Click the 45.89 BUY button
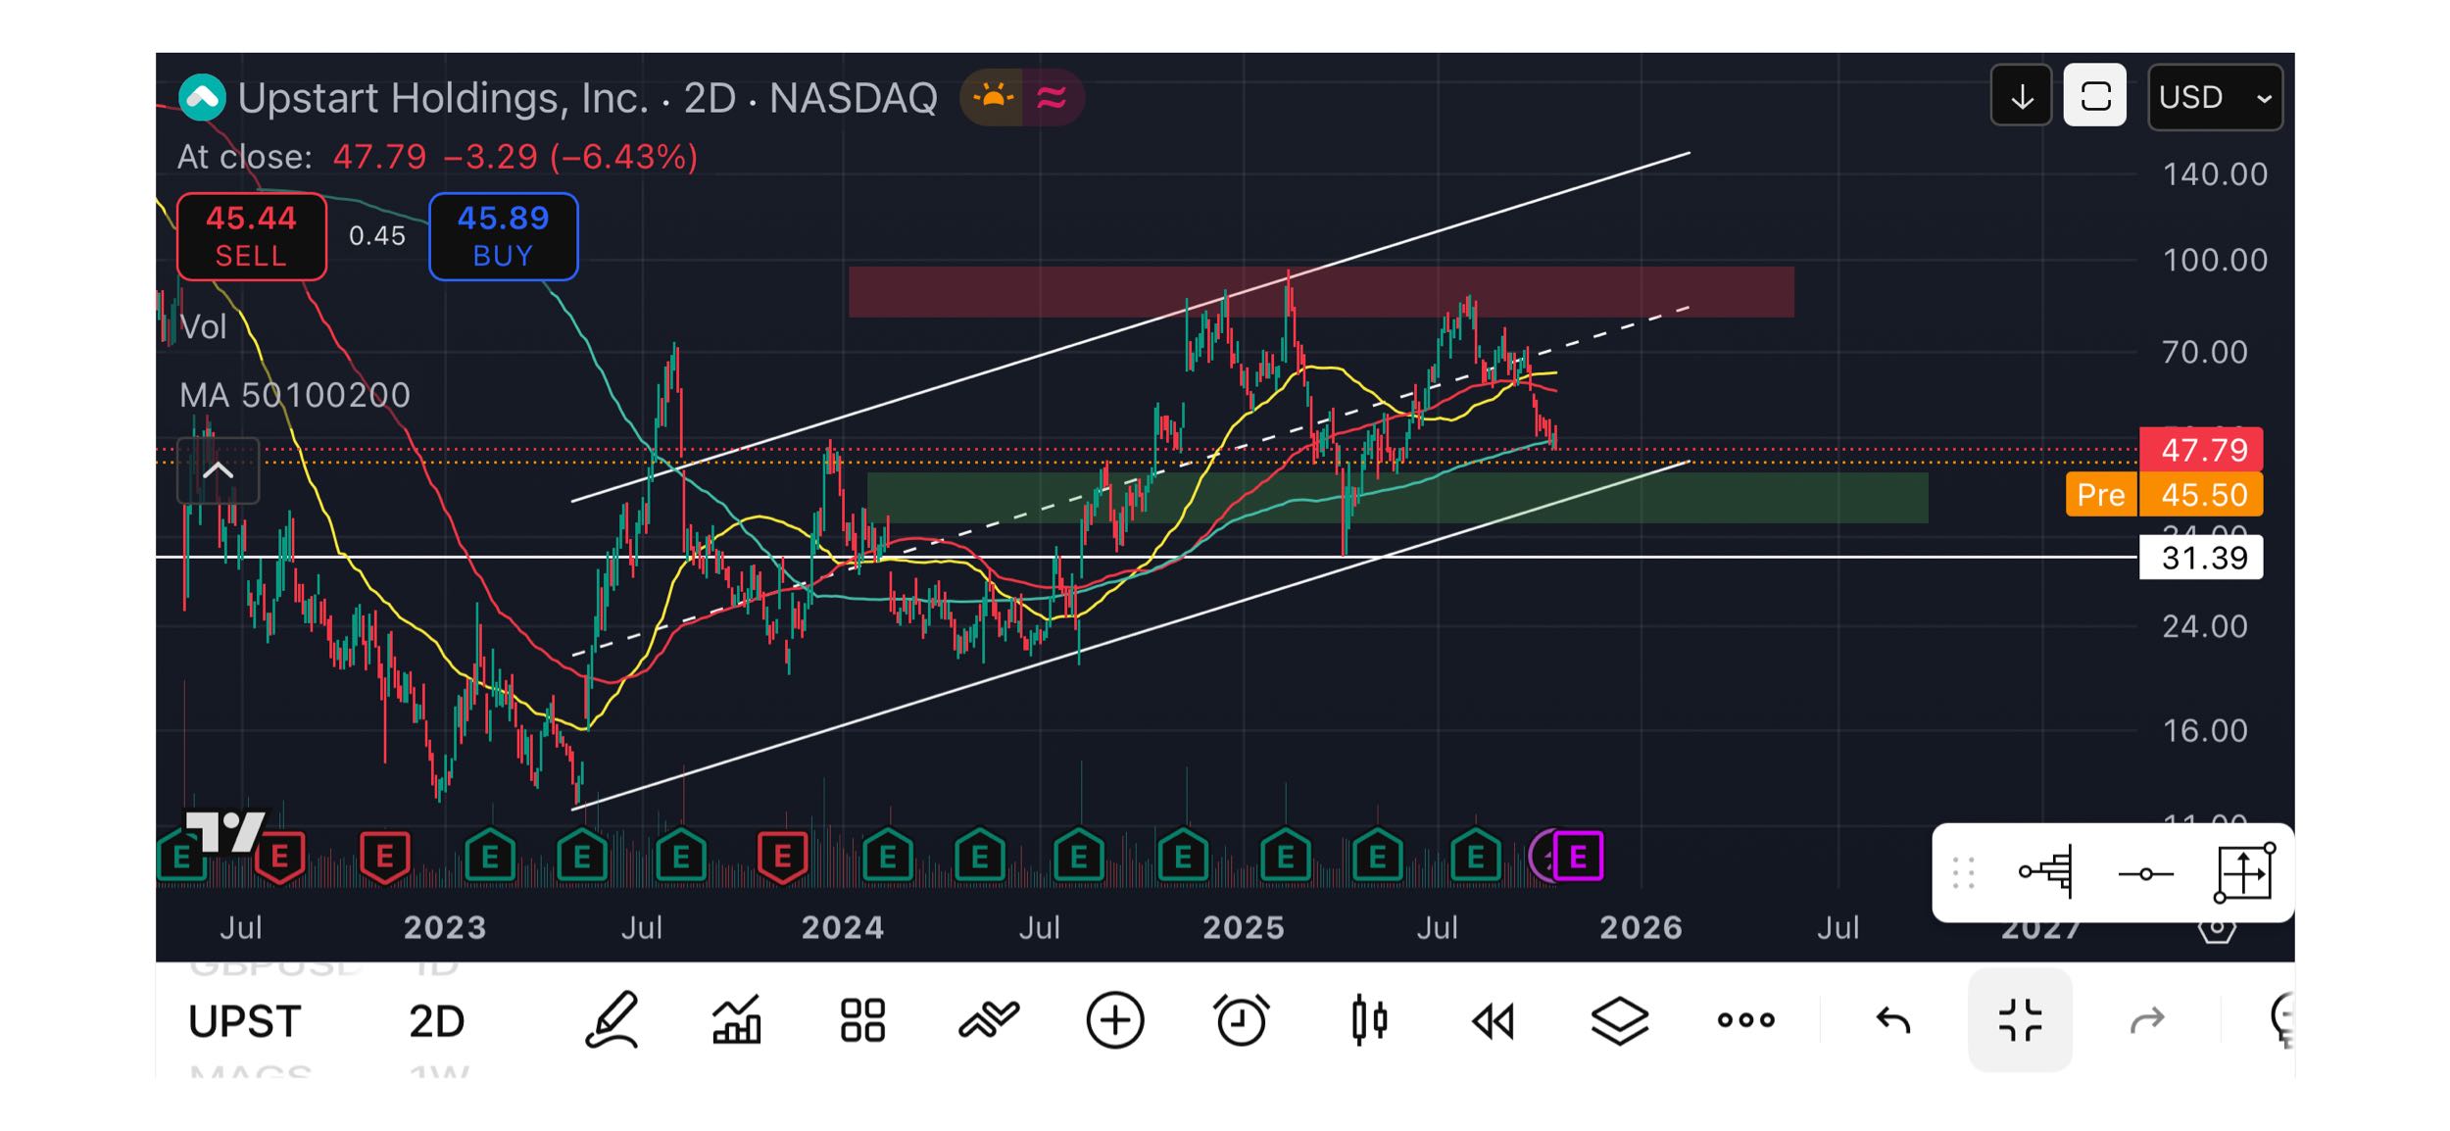Screen dimensions: 2450x1131 point(503,236)
